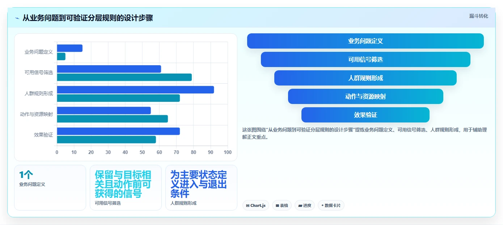Open the Chart.js chip
This screenshot has height=225, width=503.
pos(256,205)
